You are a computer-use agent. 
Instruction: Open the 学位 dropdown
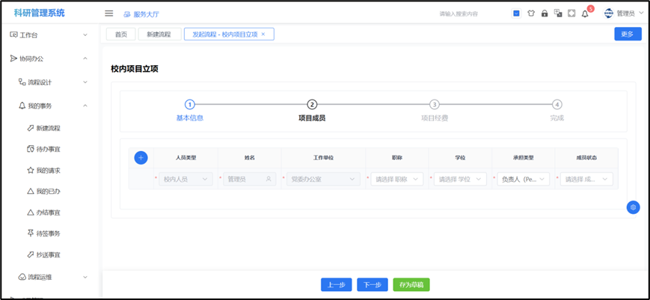click(x=459, y=180)
